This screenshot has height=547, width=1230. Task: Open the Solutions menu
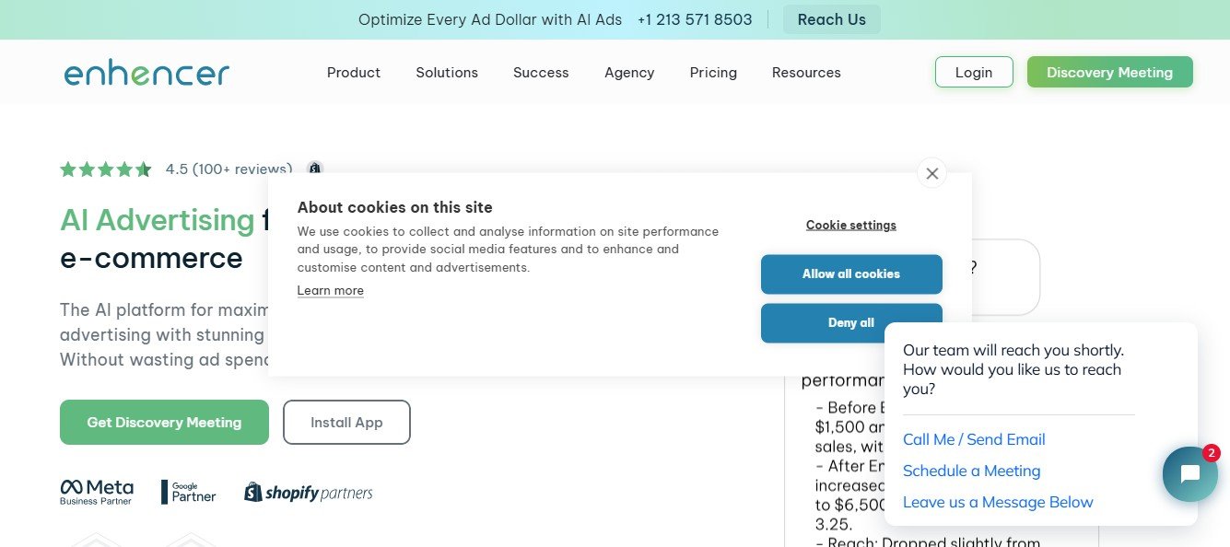[x=447, y=73]
